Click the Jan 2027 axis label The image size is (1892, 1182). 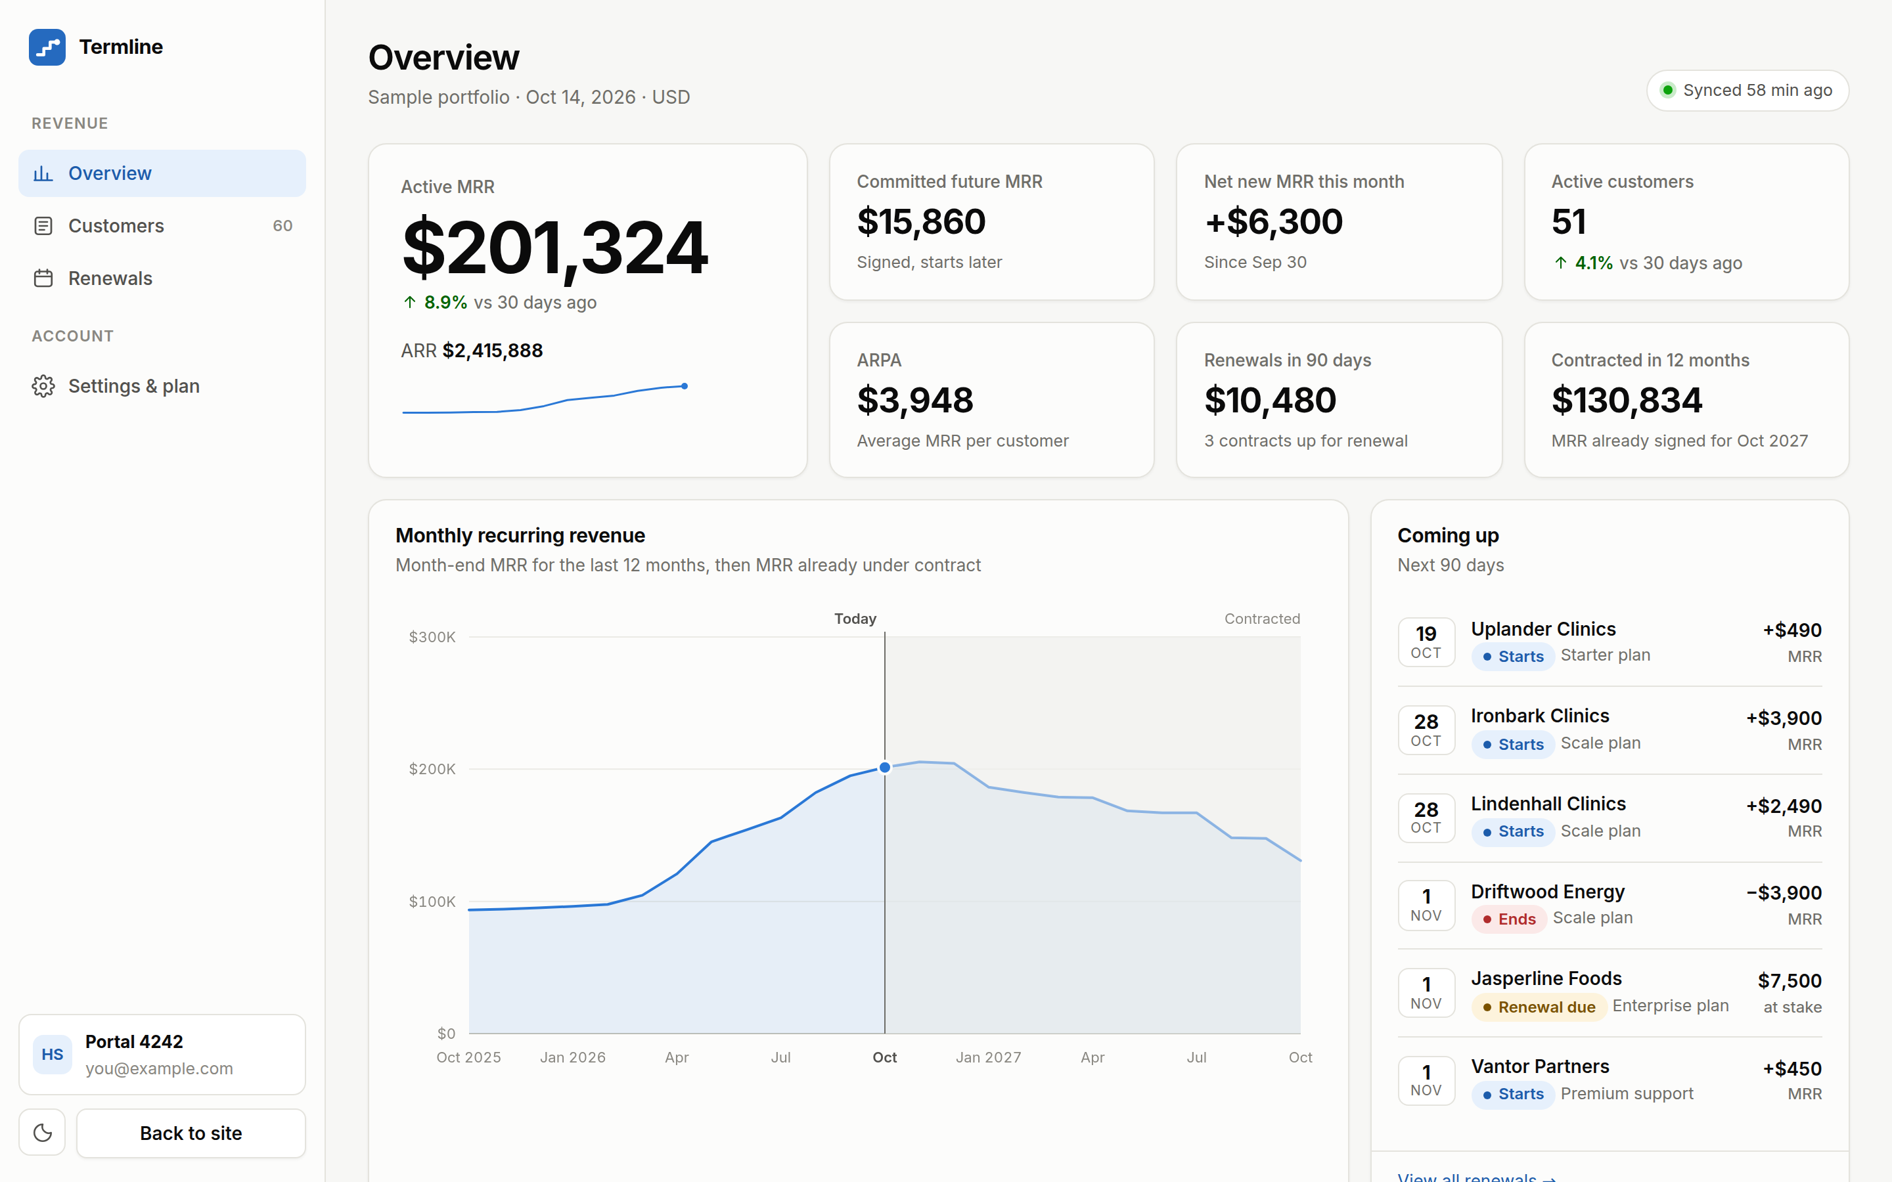(988, 1058)
